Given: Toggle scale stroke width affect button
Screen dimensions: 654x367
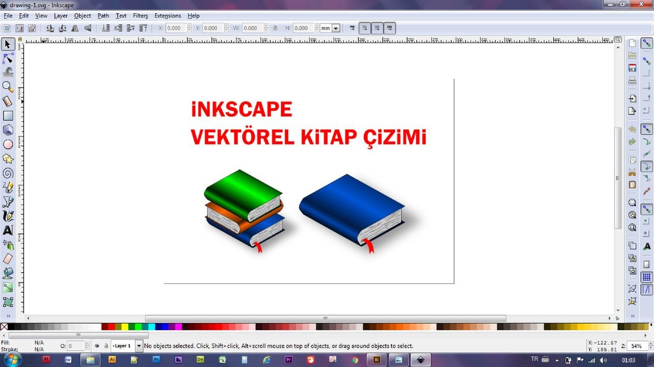Looking at the screenshot, I should click(x=352, y=28).
